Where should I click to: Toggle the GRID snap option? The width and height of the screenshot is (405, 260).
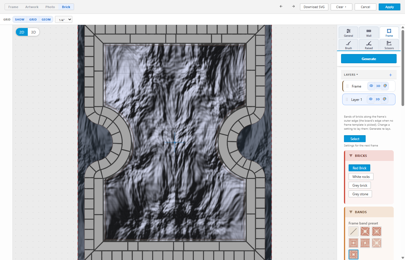point(33,19)
